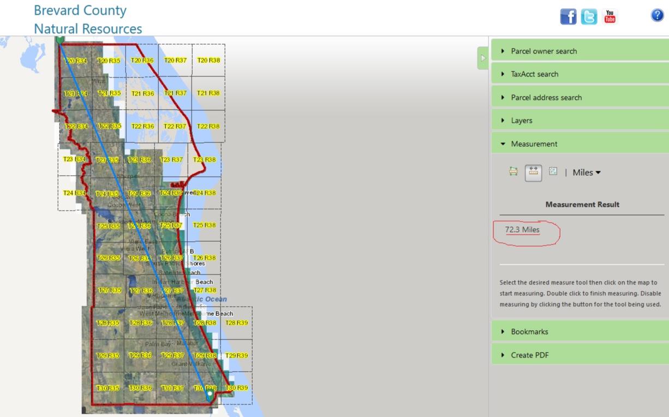Click map grid label T26 R38

pos(205,258)
